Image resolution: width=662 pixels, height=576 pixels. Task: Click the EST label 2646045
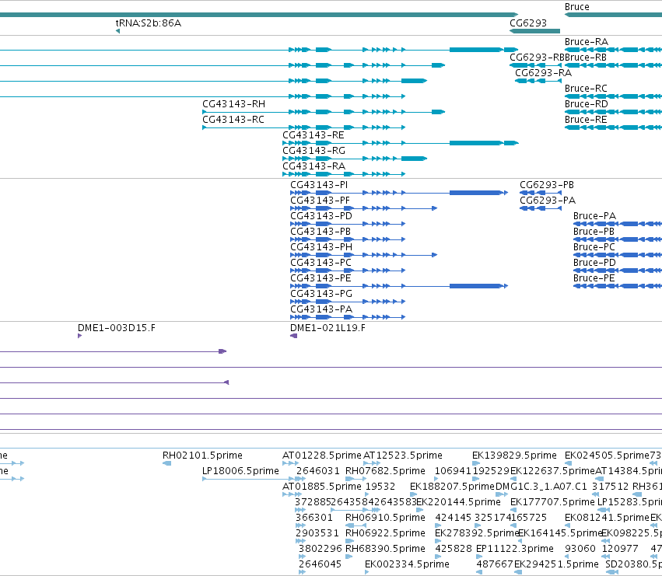pyautogui.click(x=320, y=564)
